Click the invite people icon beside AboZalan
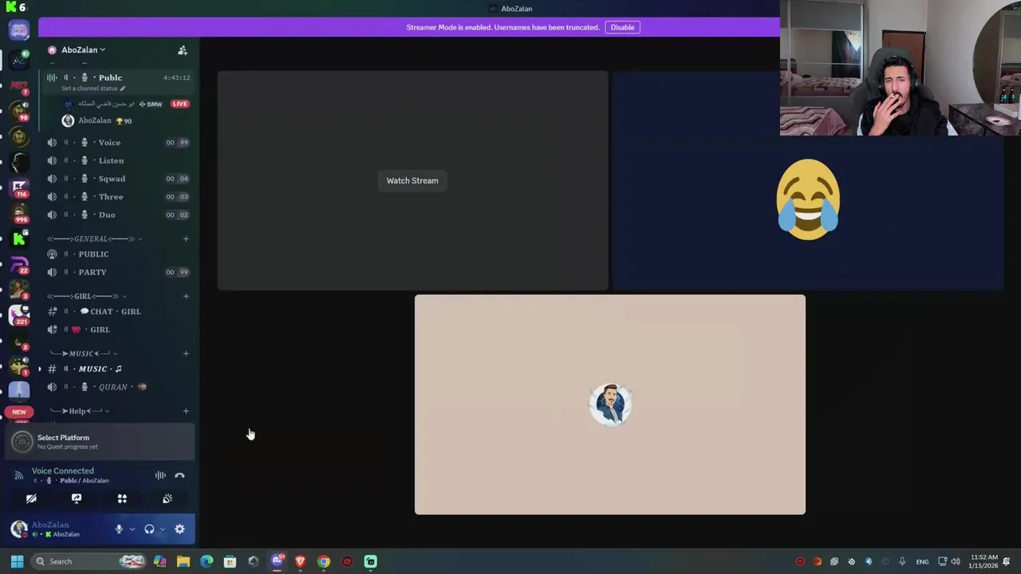This screenshot has width=1021, height=574. [183, 50]
